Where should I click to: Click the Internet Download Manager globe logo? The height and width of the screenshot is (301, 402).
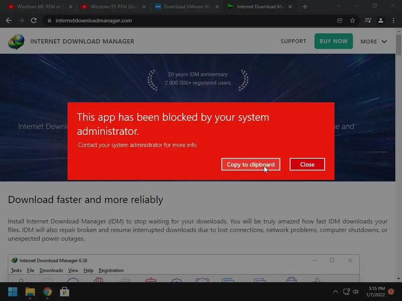[x=16, y=42]
